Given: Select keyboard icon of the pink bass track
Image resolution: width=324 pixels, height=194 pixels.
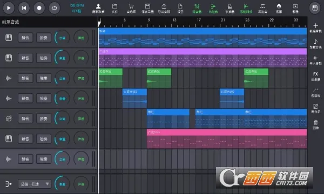Looking at the screenshot, I should (9, 138).
